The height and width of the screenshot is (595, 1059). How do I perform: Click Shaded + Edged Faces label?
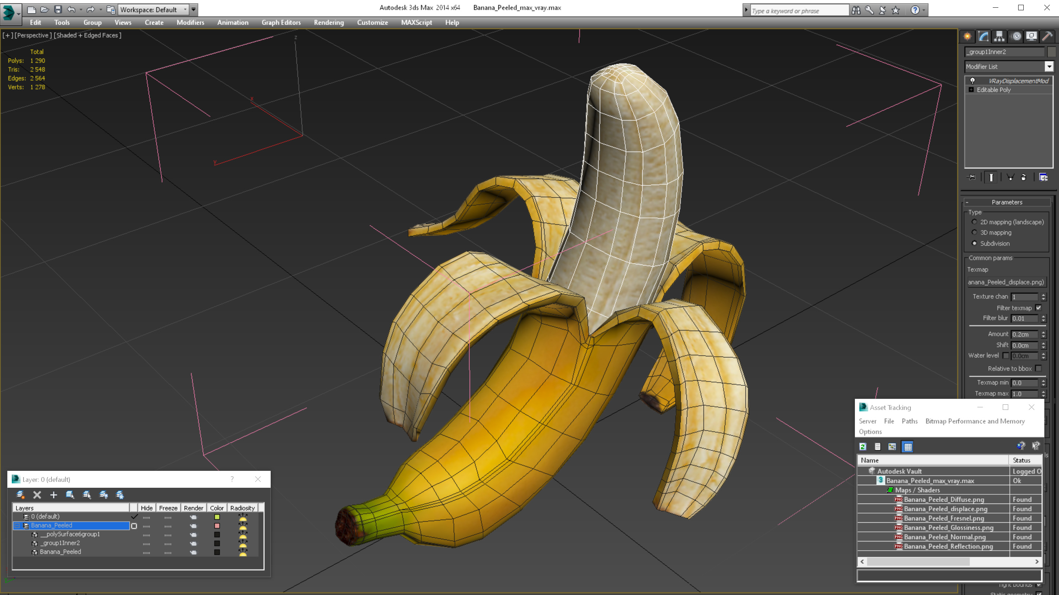pos(88,35)
